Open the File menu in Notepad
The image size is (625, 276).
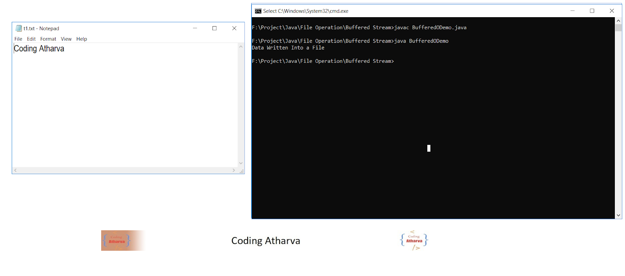click(18, 39)
